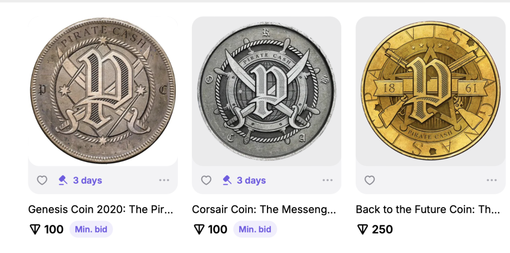
Task: Click the TON symbol beside the 250 price
Action: click(x=363, y=230)
